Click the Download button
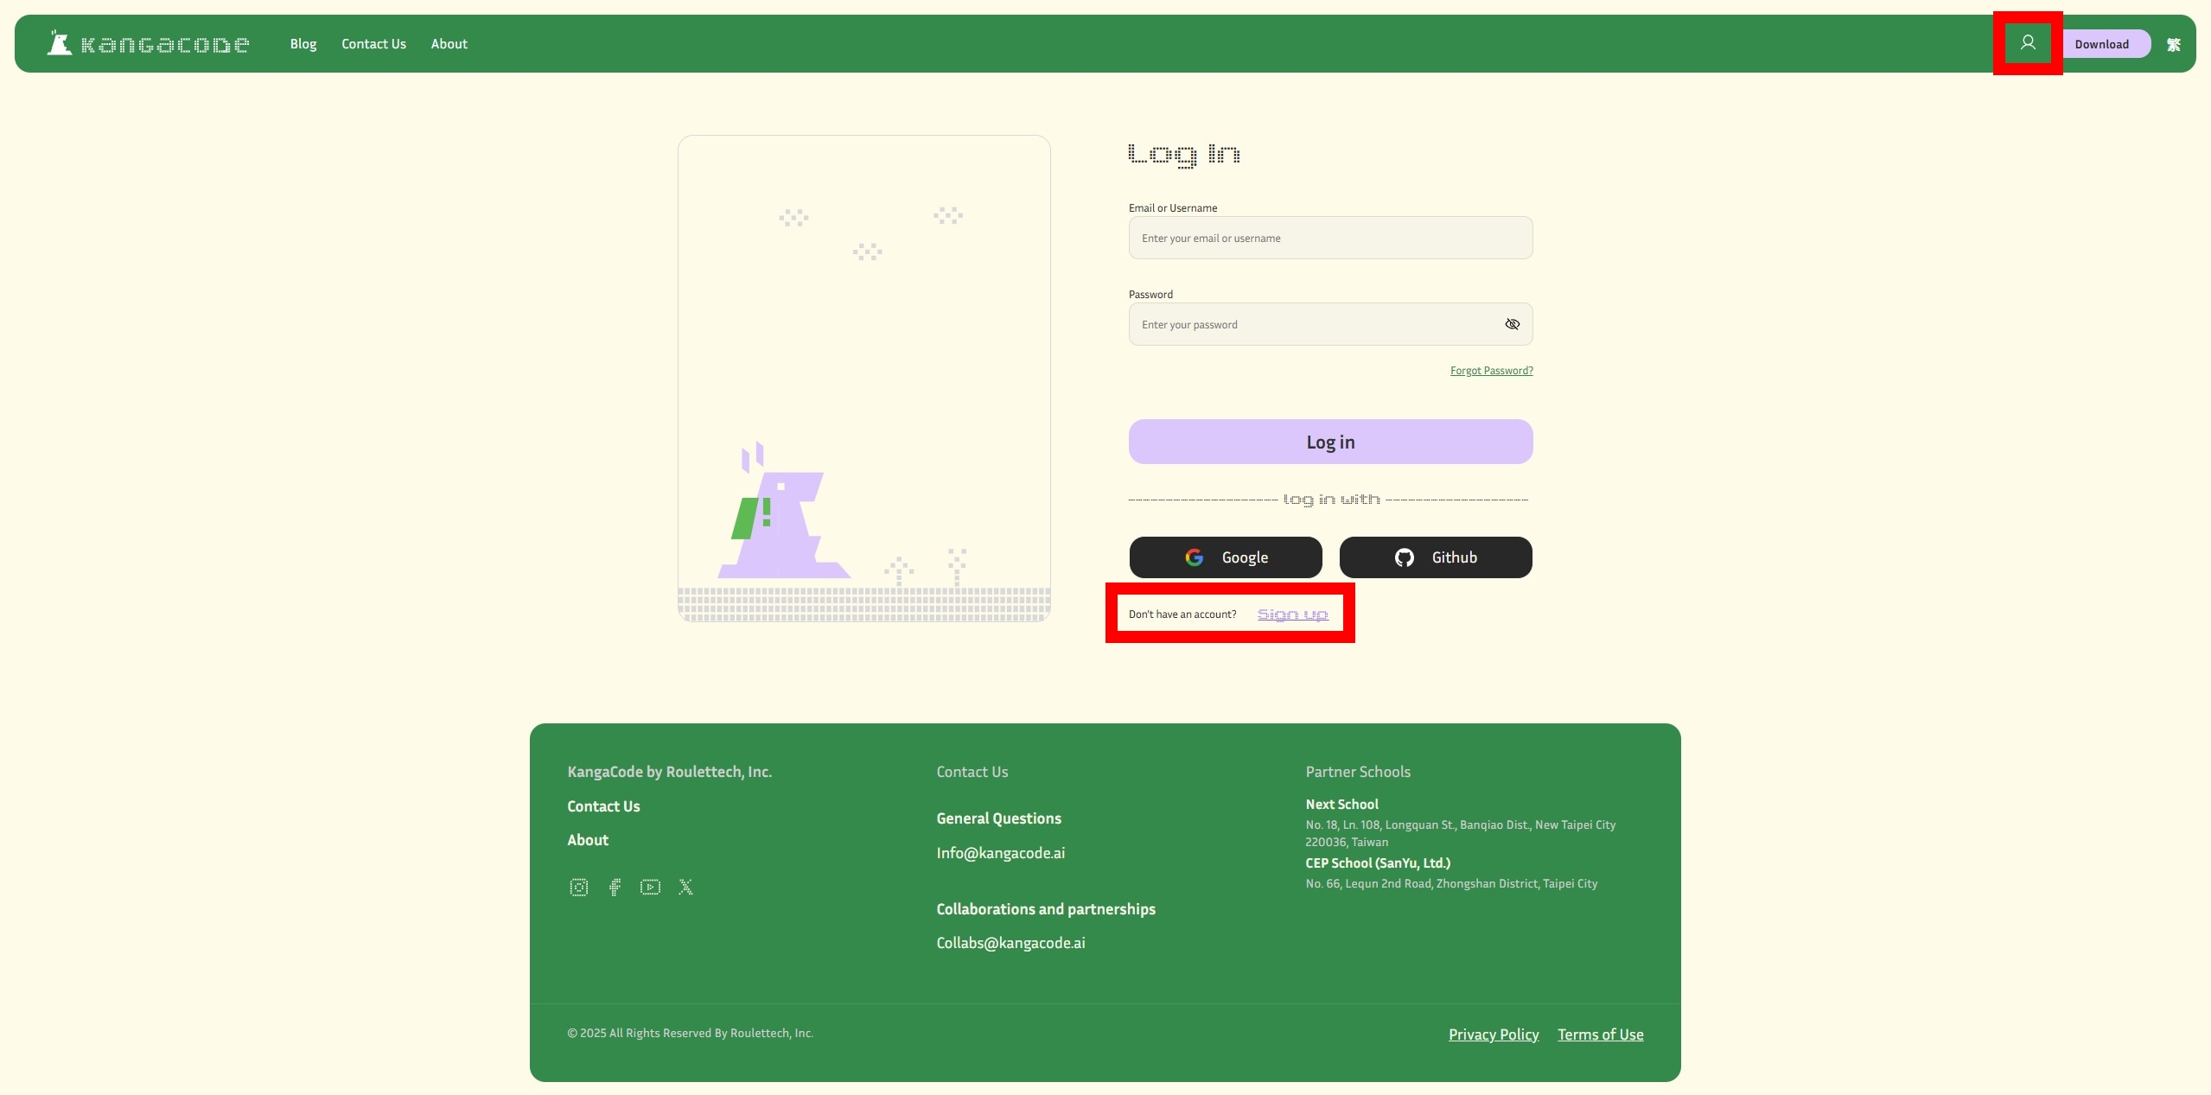Image resolution: width=2211 pixels, height=1095 pixels. pos(2102,44)
